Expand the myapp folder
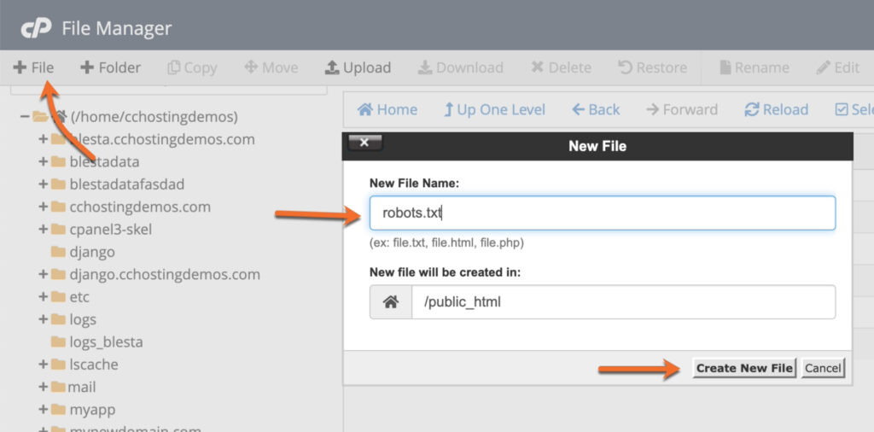874x432 pixels. 43,410
